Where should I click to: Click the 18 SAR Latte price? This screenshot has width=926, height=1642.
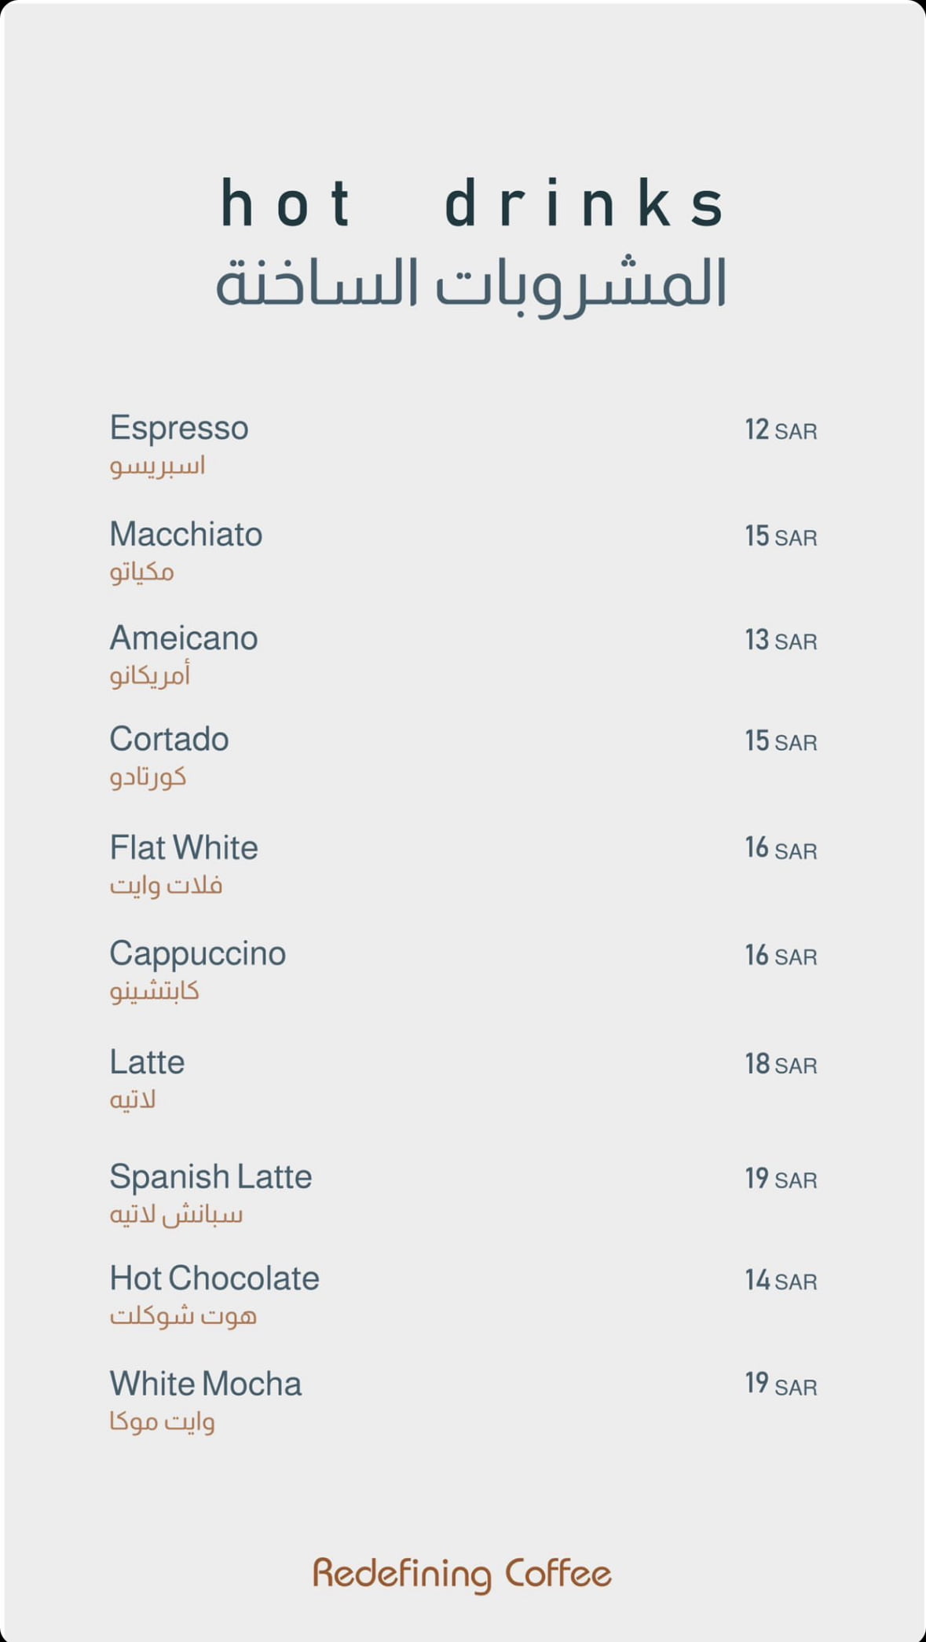[x=781, y=1065]
